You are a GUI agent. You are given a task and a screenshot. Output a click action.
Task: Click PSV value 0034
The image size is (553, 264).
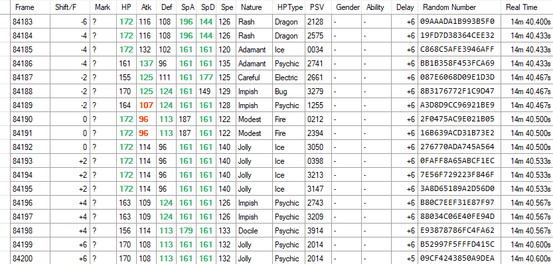(x=318, y=50)
